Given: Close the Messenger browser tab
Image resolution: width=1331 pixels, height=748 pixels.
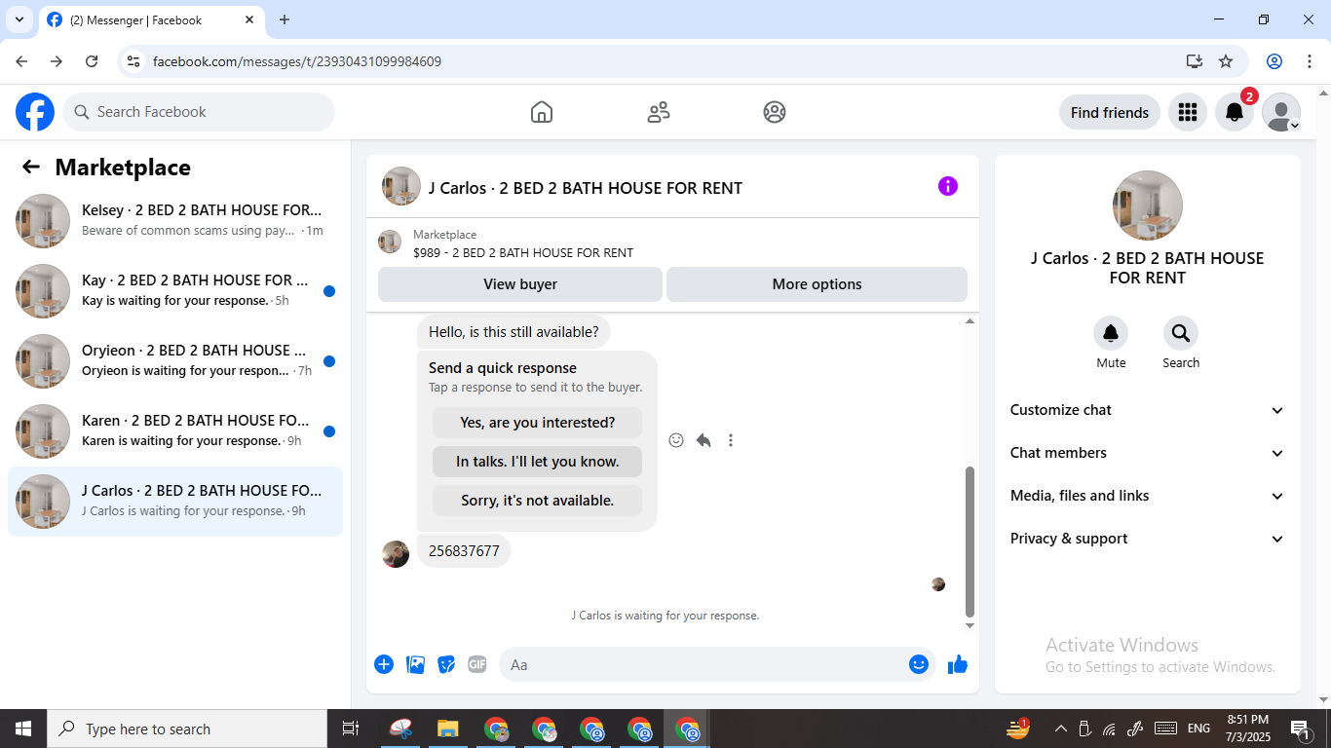Looking at the screenshot, I should (x=249, y=19).
